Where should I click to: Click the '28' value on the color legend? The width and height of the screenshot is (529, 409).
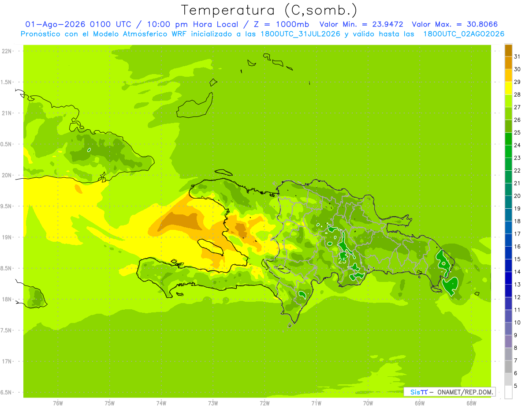click(518, 94)
